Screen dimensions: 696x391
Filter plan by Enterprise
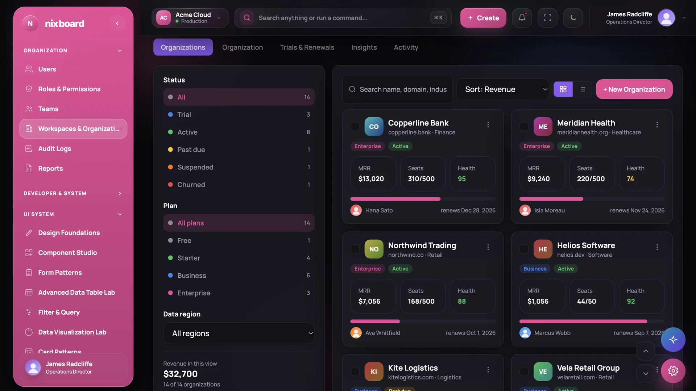239,293
